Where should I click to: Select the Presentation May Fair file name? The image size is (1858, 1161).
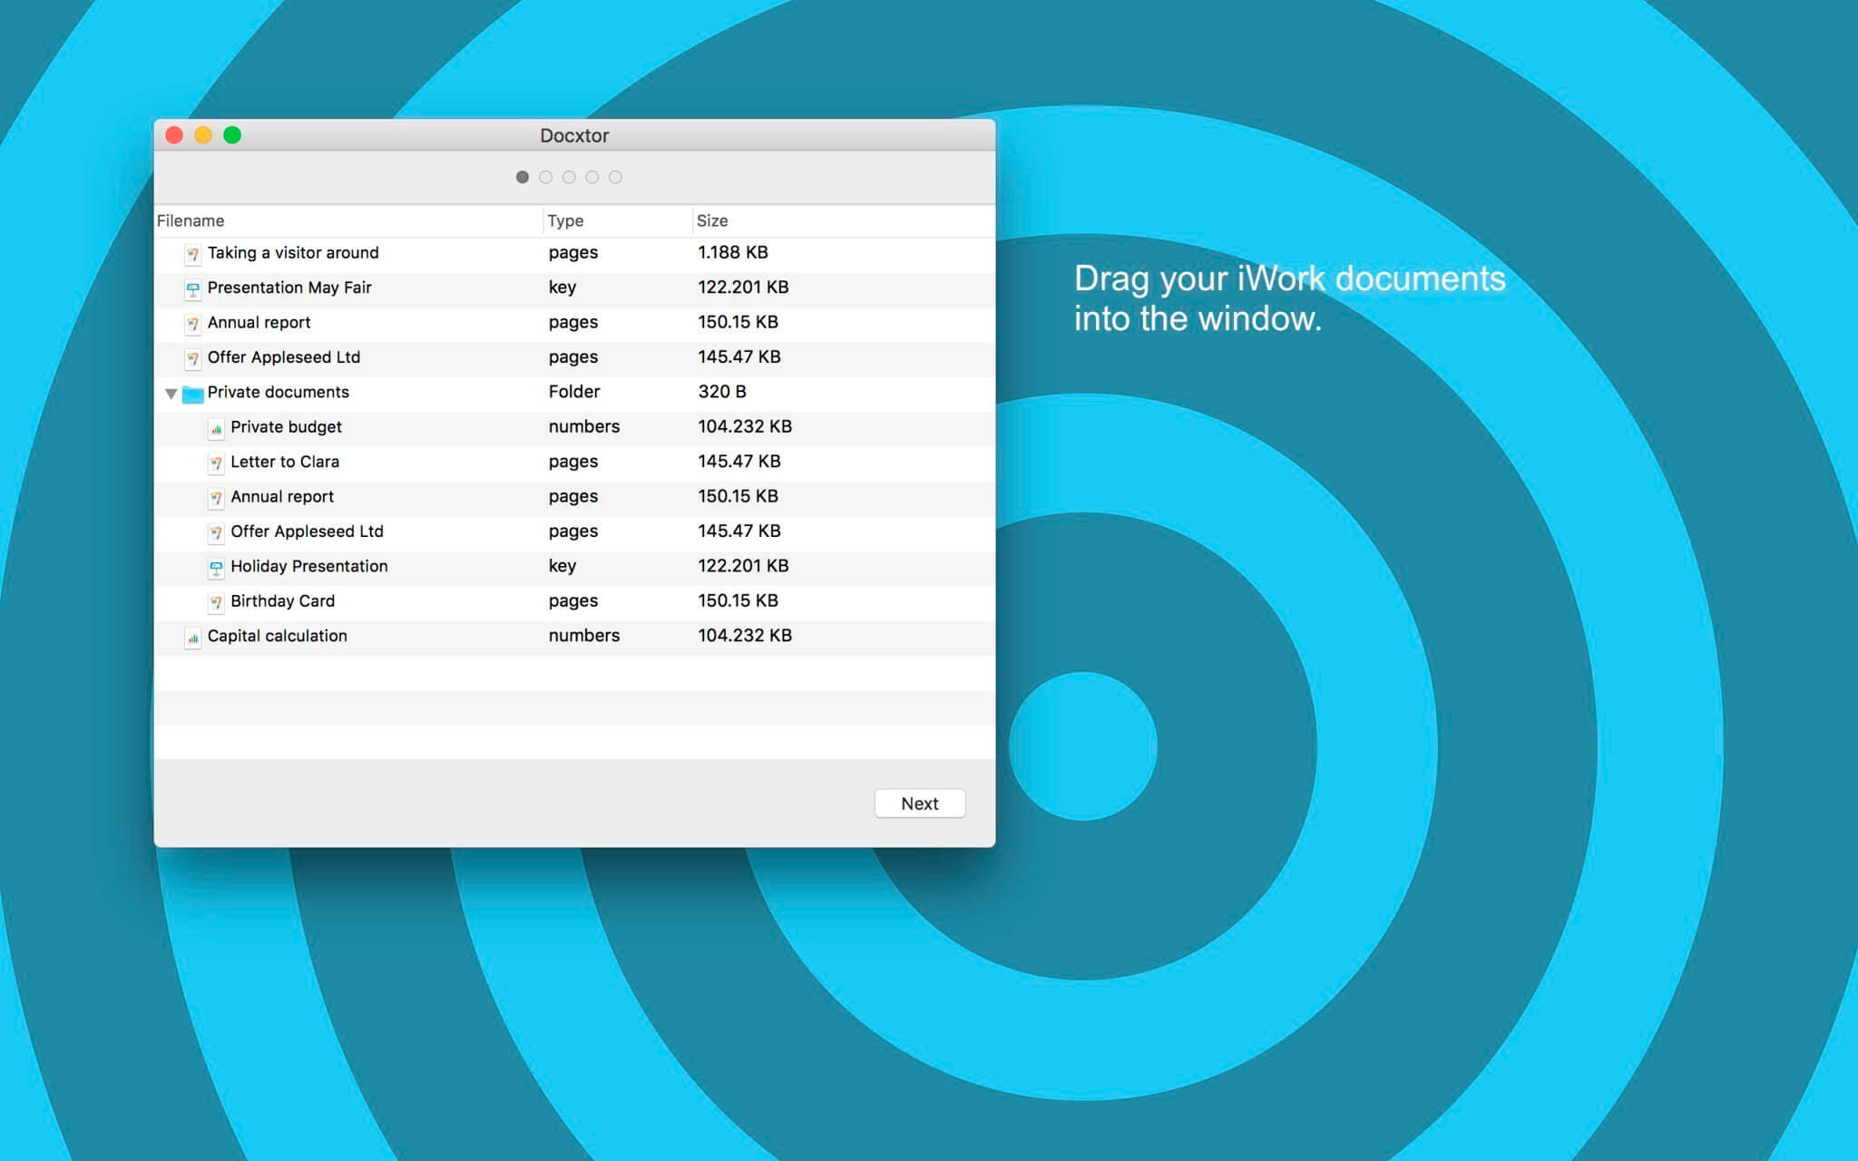[x=289, y=288]
